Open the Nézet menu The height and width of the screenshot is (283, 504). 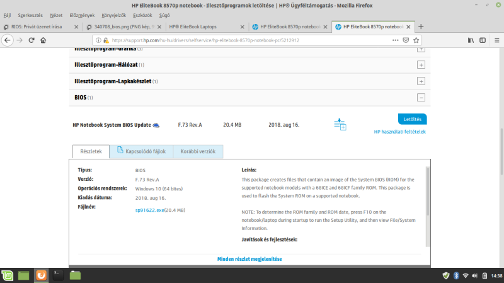[56, 15]
